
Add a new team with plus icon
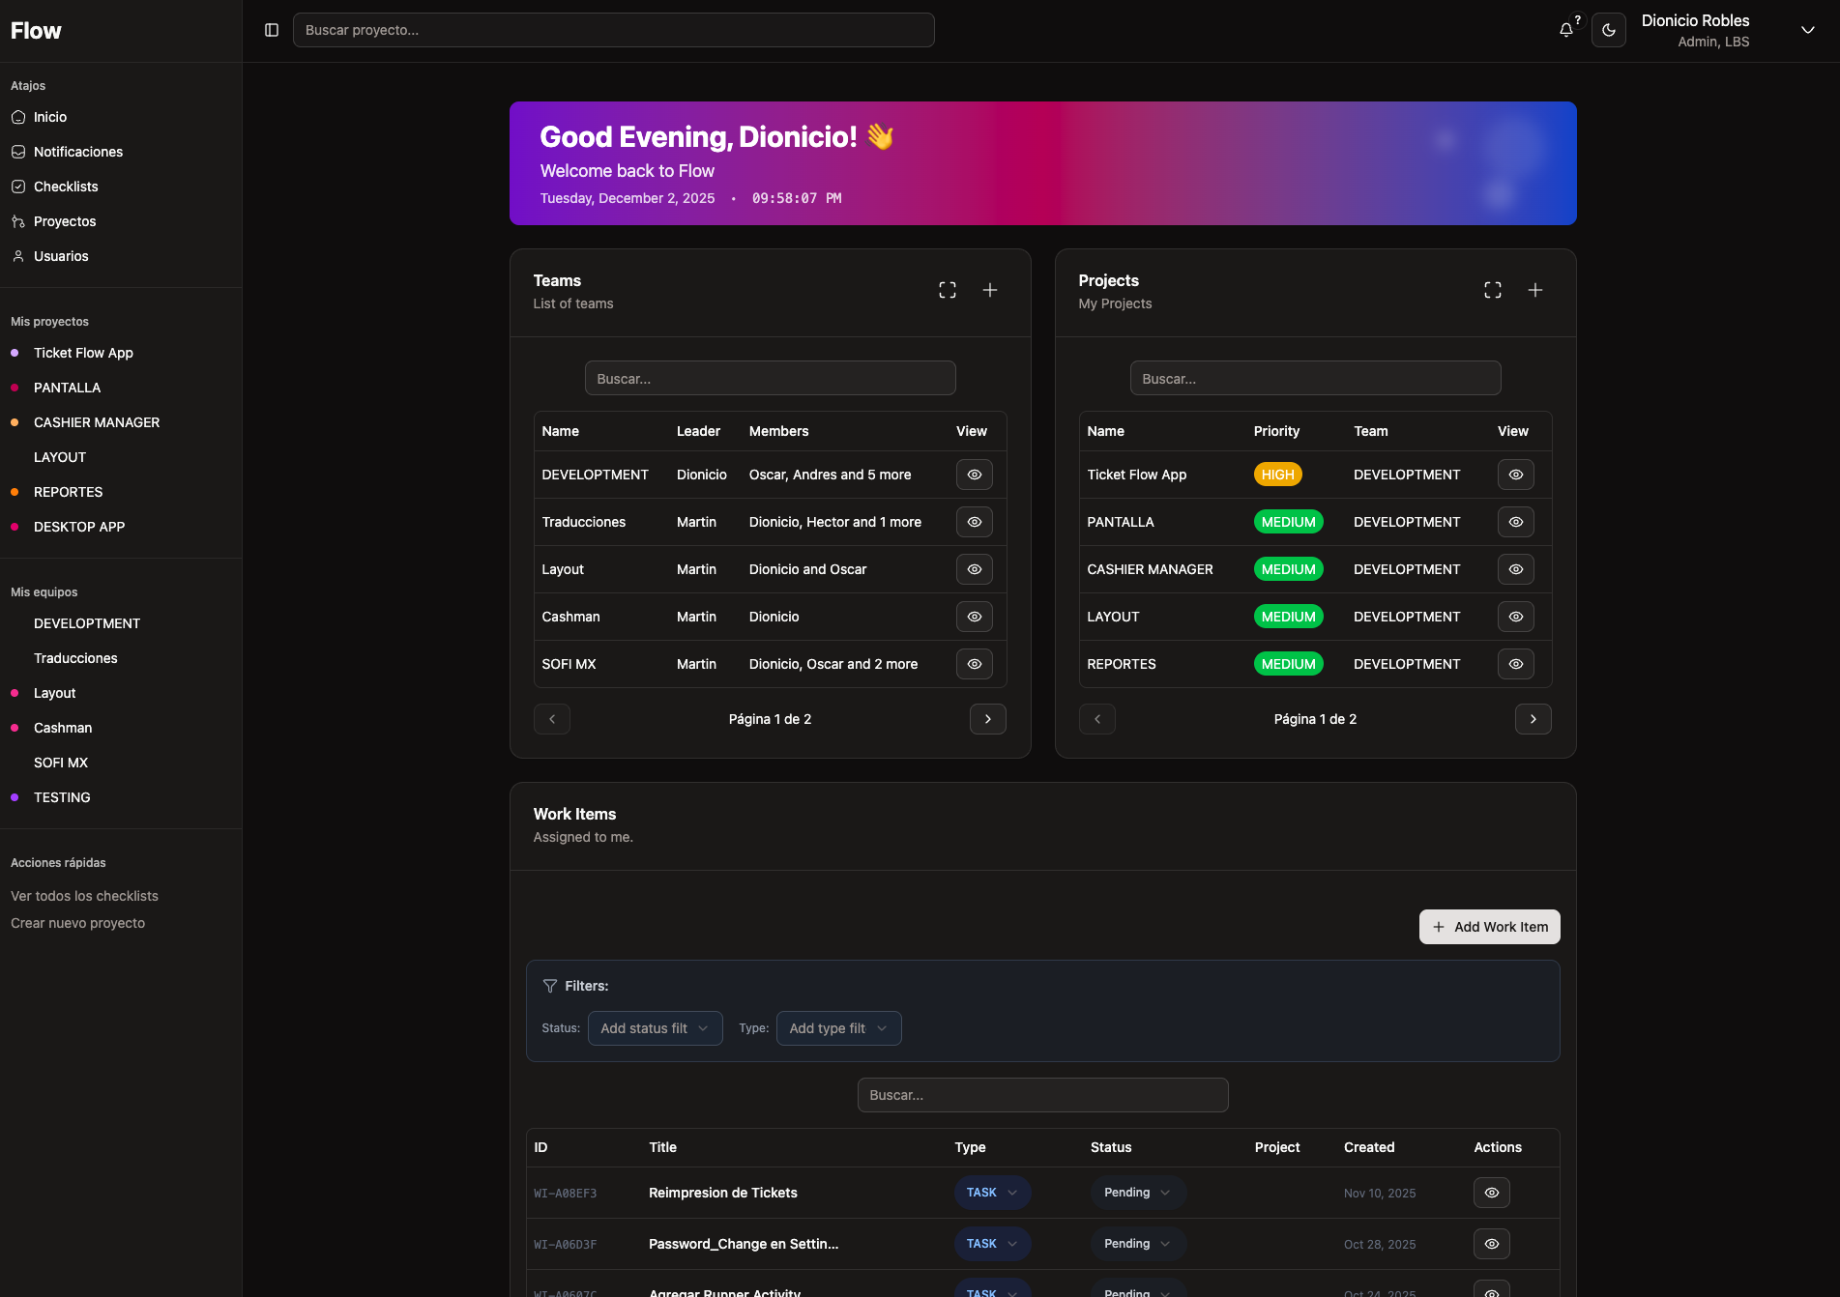[989, 289]
